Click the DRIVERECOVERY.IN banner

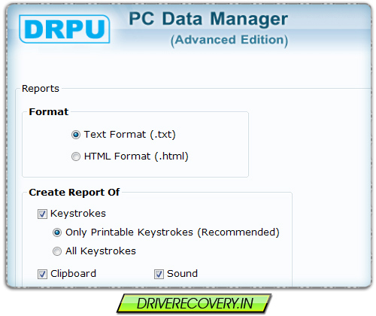[194, 303]
